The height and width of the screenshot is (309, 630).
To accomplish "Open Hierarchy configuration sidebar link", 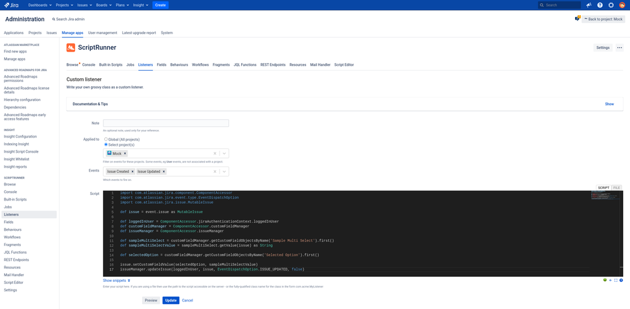I will (22, 100).
